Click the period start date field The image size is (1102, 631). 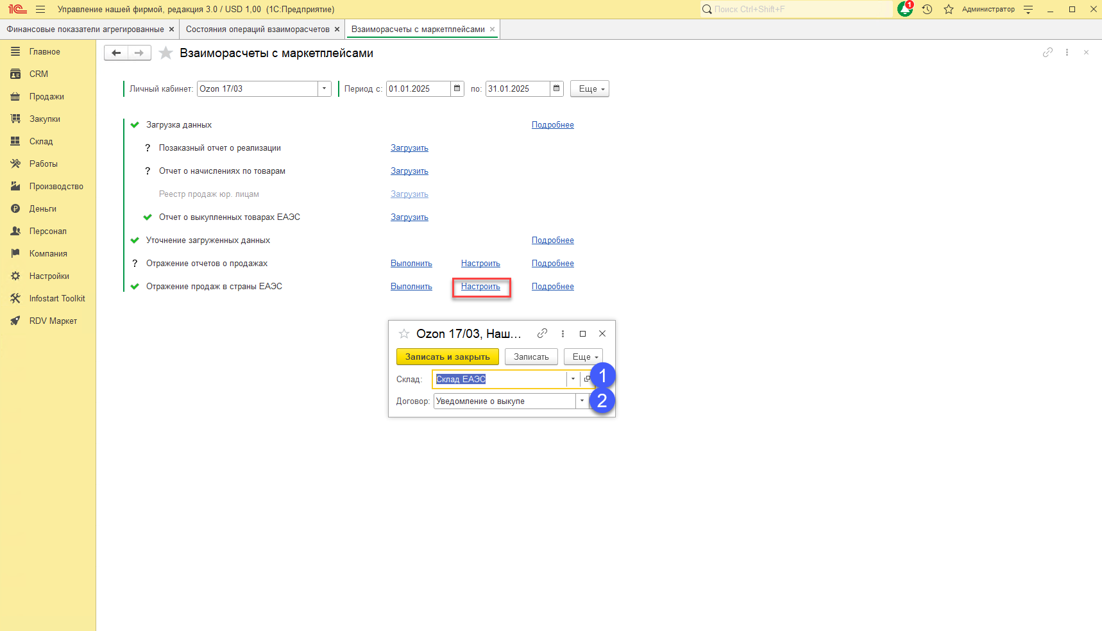(x=418, y=88)
